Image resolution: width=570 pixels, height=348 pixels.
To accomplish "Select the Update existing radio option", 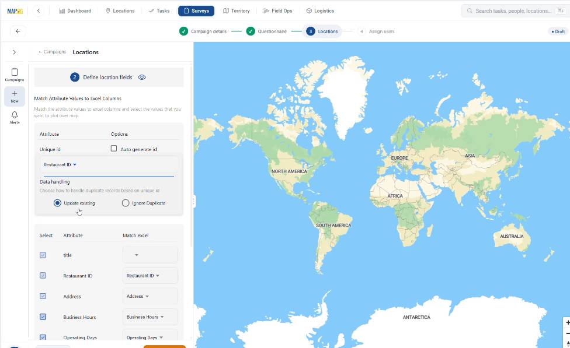I will pyautogui.click(x=57, y=203).
